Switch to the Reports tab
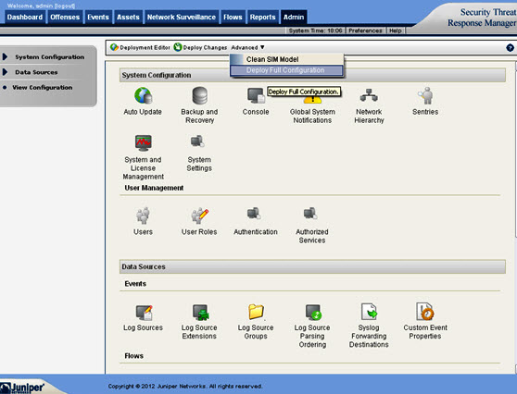 tap(262, 18)
